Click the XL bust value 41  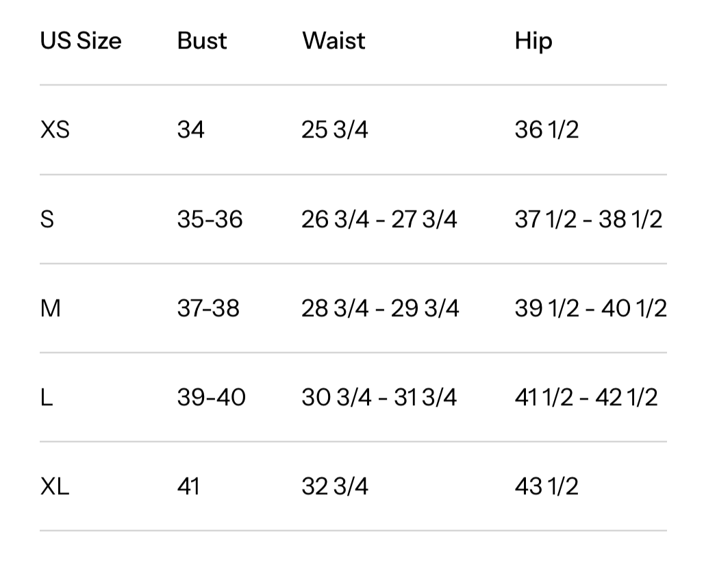point(188,487)
